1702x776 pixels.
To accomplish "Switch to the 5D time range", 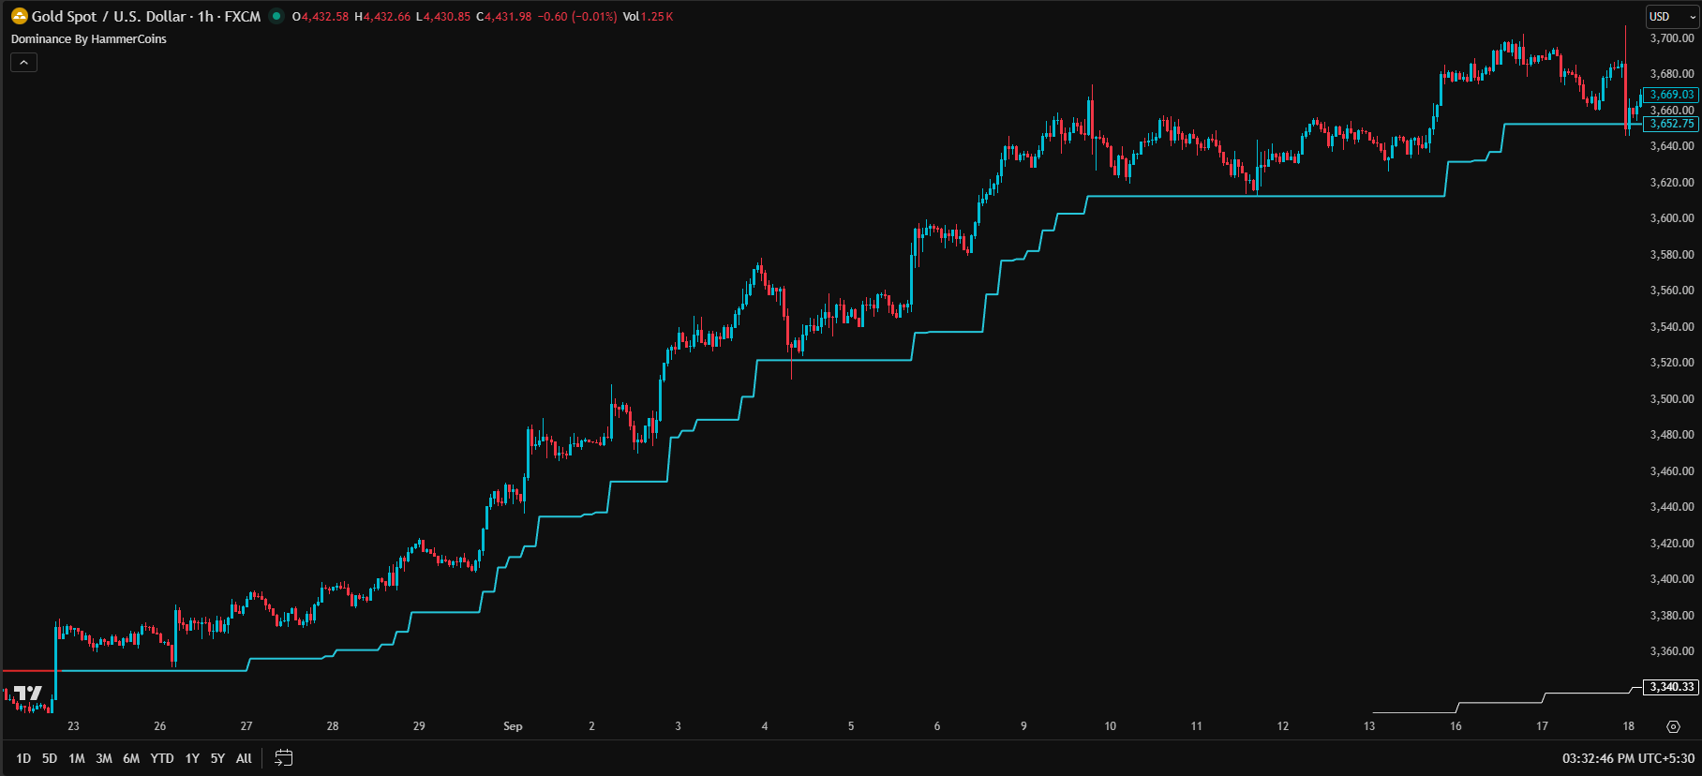I will click(x=50, y=758).
